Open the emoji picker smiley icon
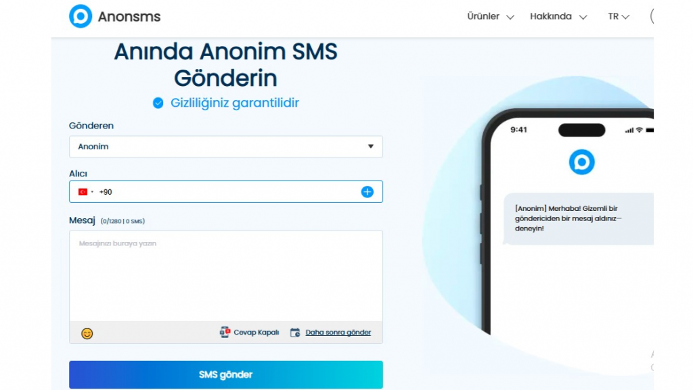The height and width of the screenshot is (390, 693). 87,333
